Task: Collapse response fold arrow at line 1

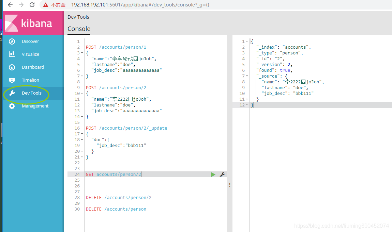Action: coord(247,42)
